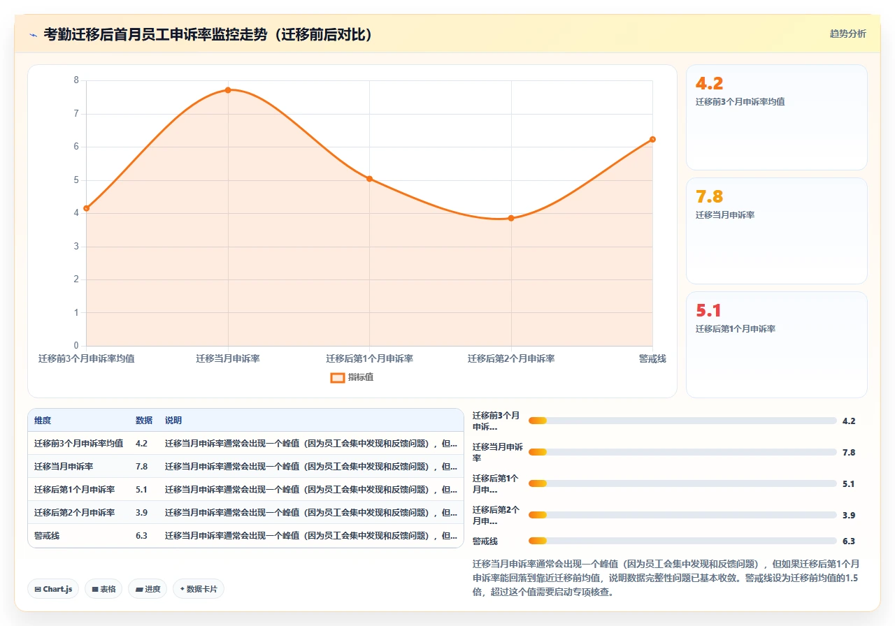Click the progress bar showing 7.8

(x=682, y=452)
